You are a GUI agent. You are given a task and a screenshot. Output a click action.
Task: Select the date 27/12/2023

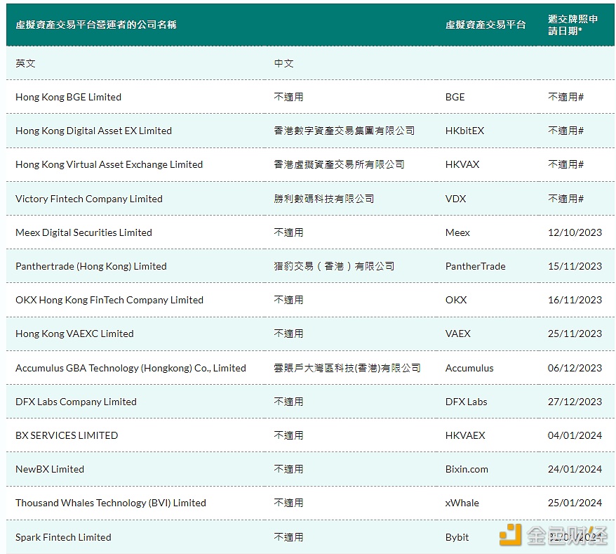[575, 402]
